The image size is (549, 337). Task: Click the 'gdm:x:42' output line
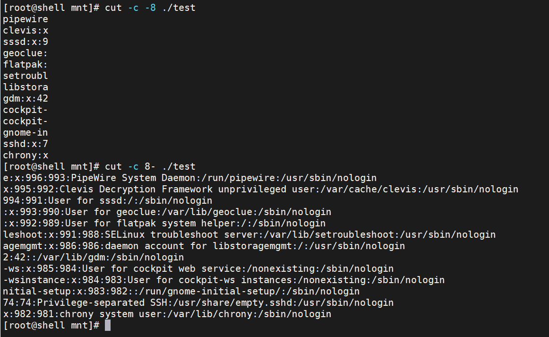(26, 98)
